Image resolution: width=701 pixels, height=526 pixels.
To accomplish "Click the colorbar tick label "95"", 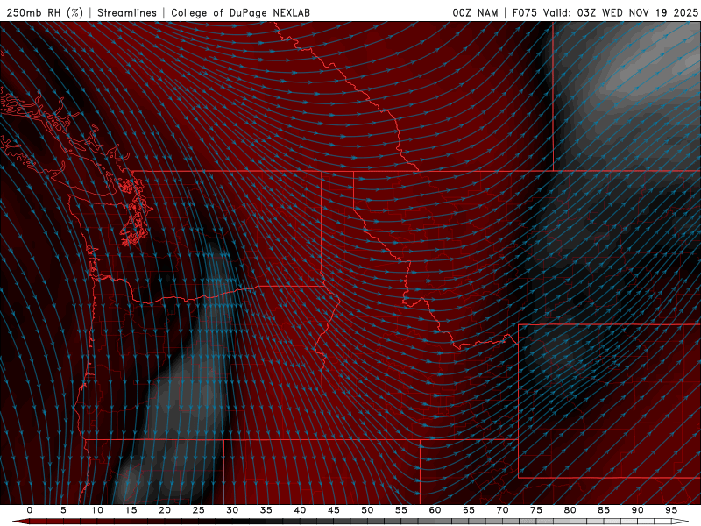I will pos(671,510).
